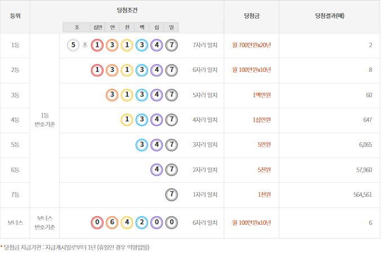
Task: Pick the yellow ball 1 in 4등 row
Action: pyautogui.click(x=127, y=120)
